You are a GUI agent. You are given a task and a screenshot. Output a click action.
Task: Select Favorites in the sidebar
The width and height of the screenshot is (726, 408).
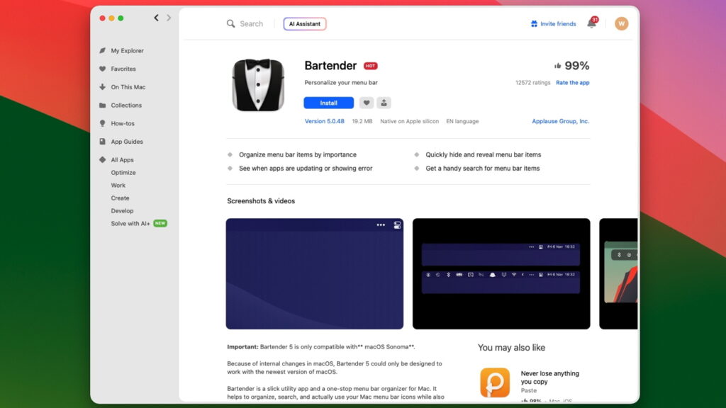pos(123,69)
